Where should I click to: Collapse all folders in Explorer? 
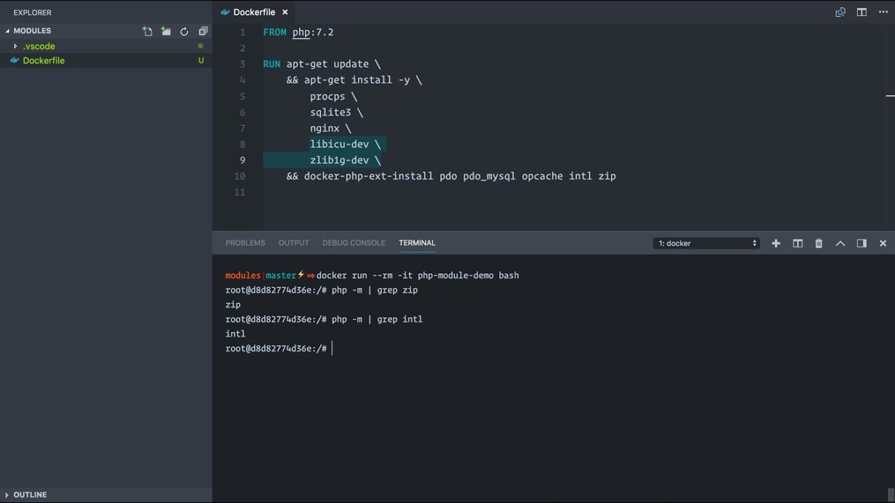[203, 31]
